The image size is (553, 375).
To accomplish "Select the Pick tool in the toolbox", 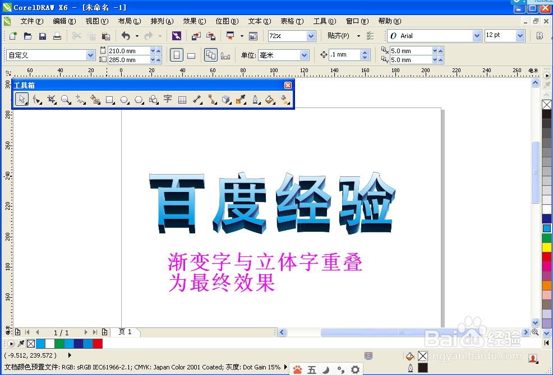I will point(22,99).
